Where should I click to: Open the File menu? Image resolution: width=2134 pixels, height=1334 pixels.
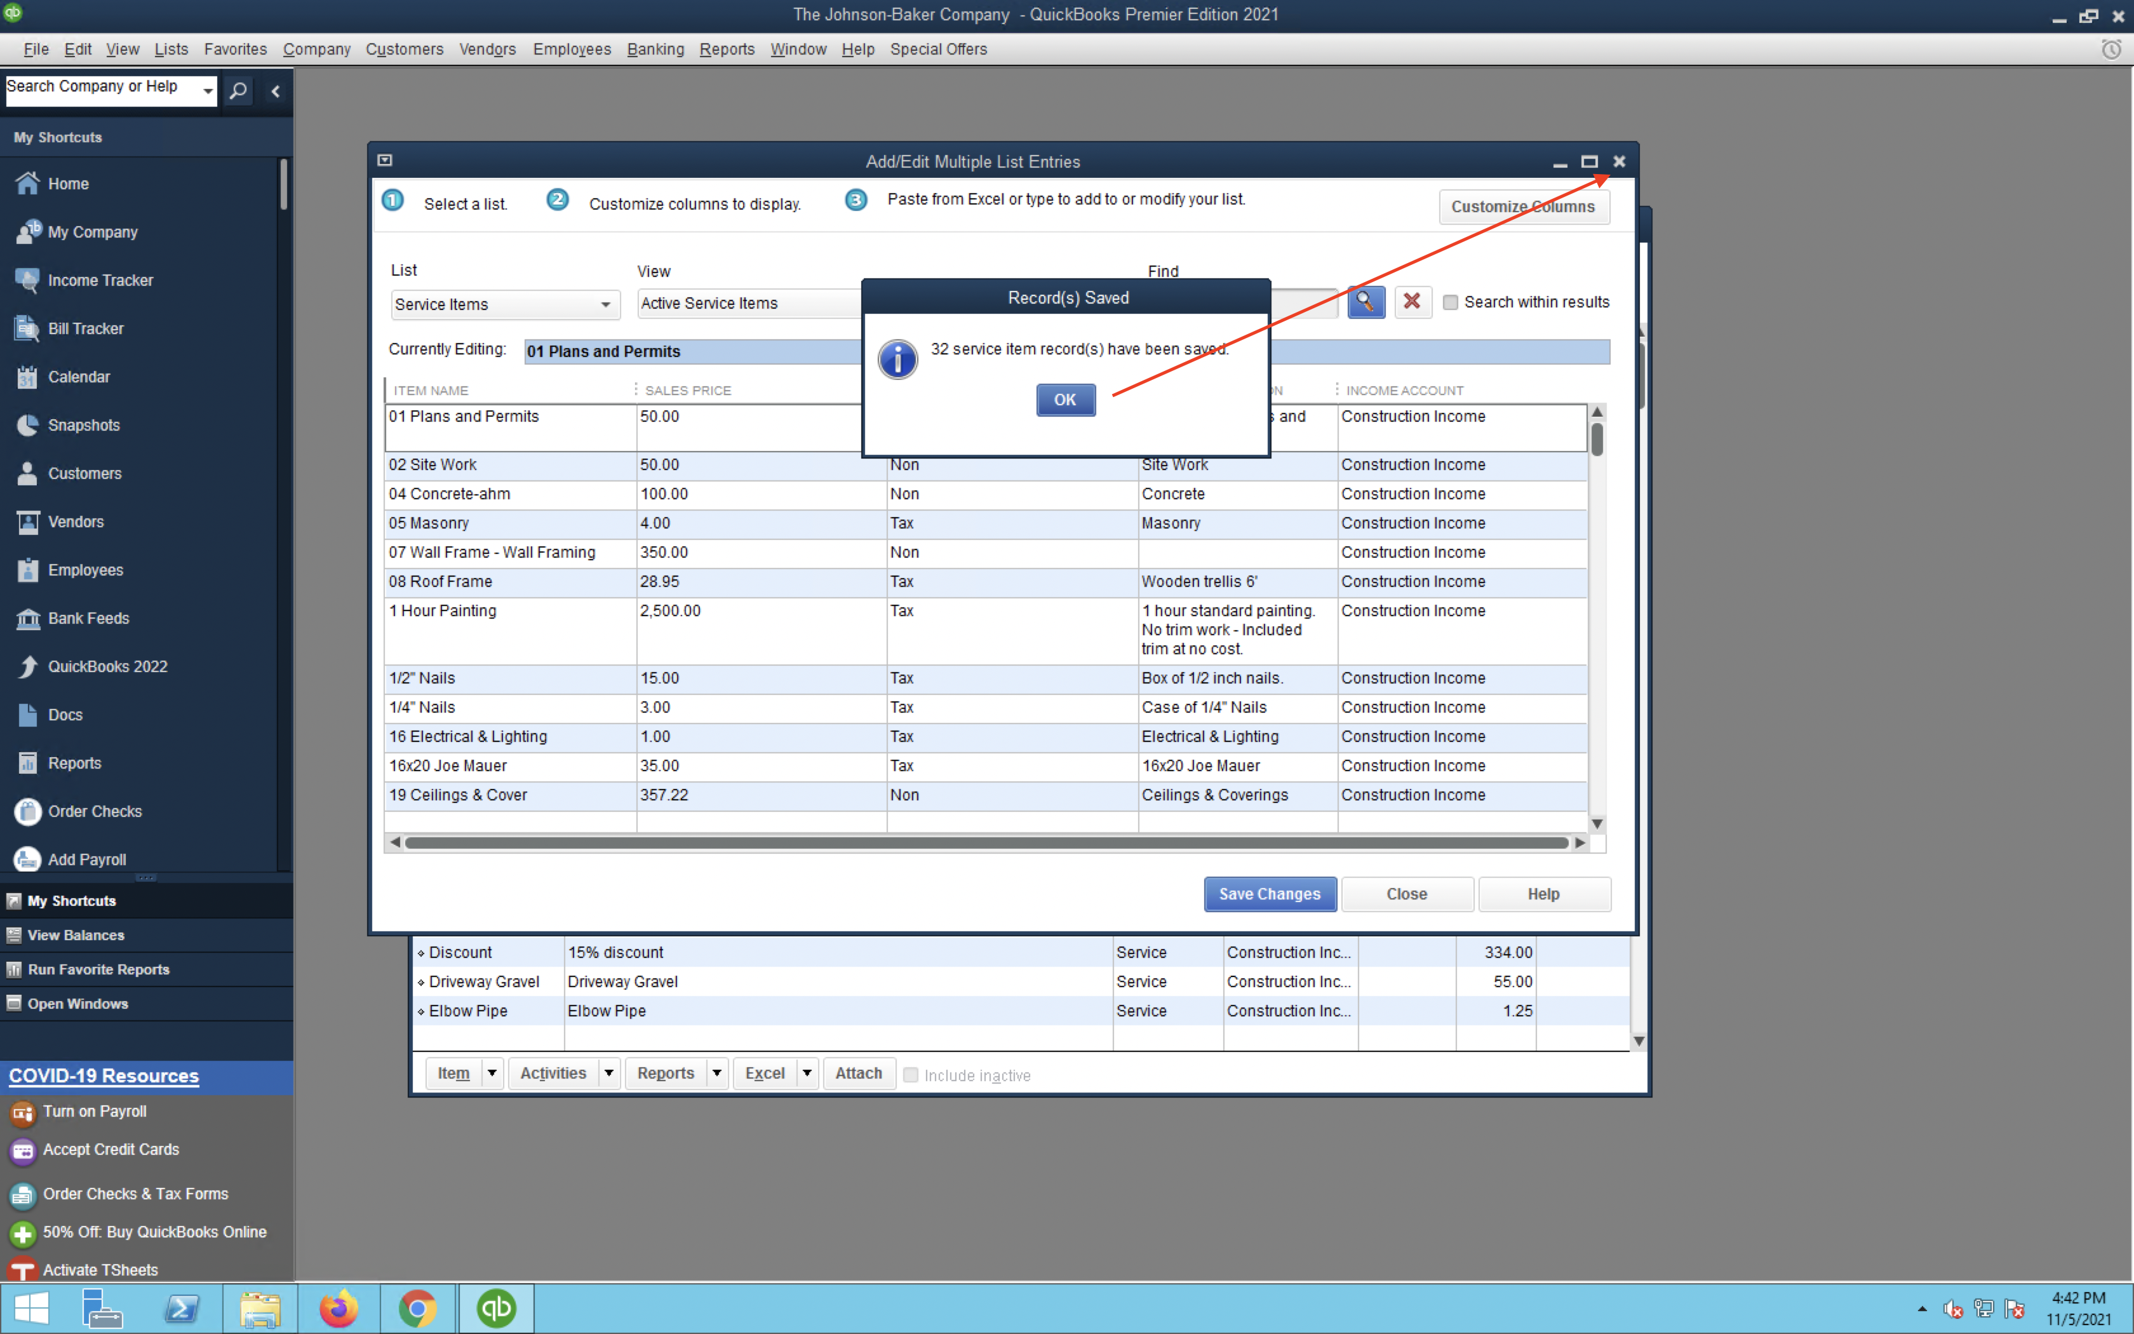tap(36, 50)
